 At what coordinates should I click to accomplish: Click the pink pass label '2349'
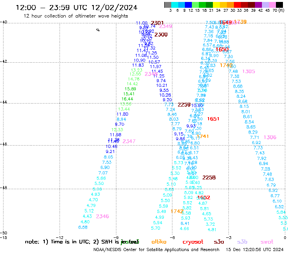coord(166,26)
